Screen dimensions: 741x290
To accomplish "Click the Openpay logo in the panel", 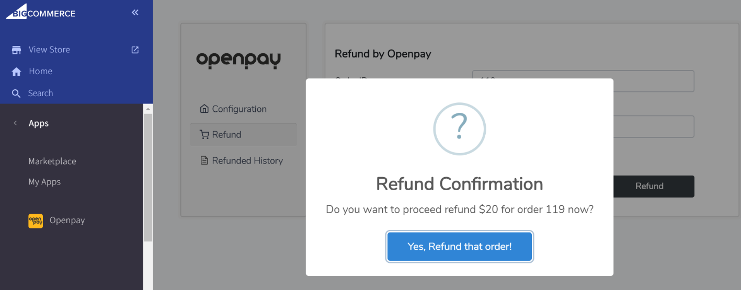I will click(x=238, y=60).
